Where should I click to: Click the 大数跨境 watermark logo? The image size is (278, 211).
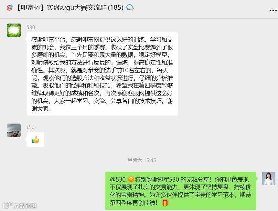[19, 205]
